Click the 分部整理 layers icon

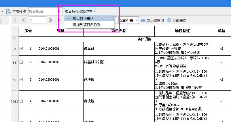169,20
